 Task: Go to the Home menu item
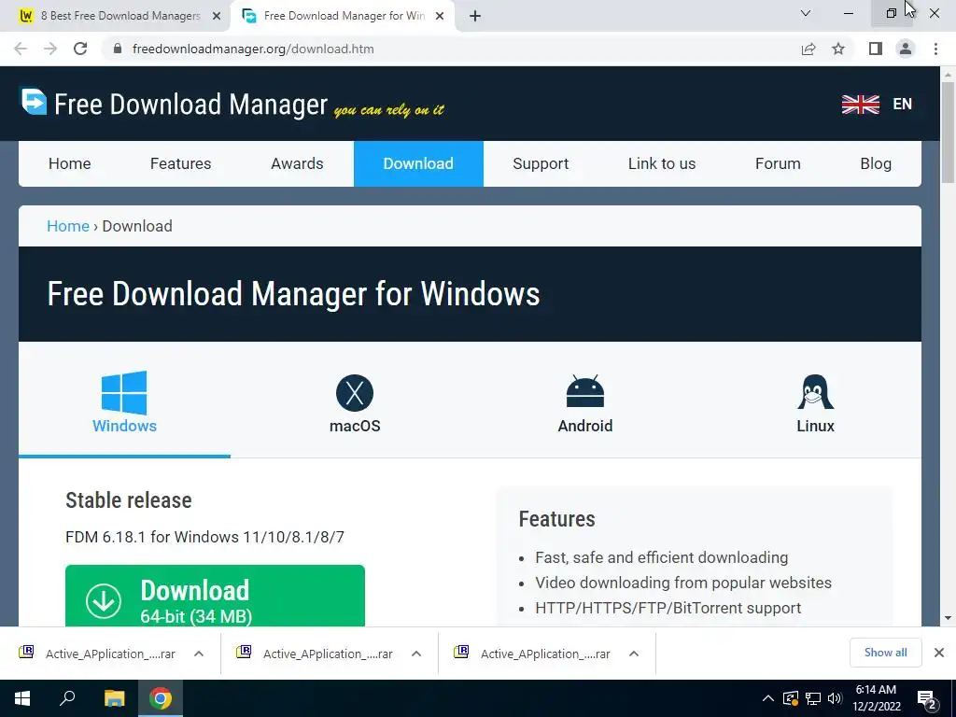coord(69,163)
